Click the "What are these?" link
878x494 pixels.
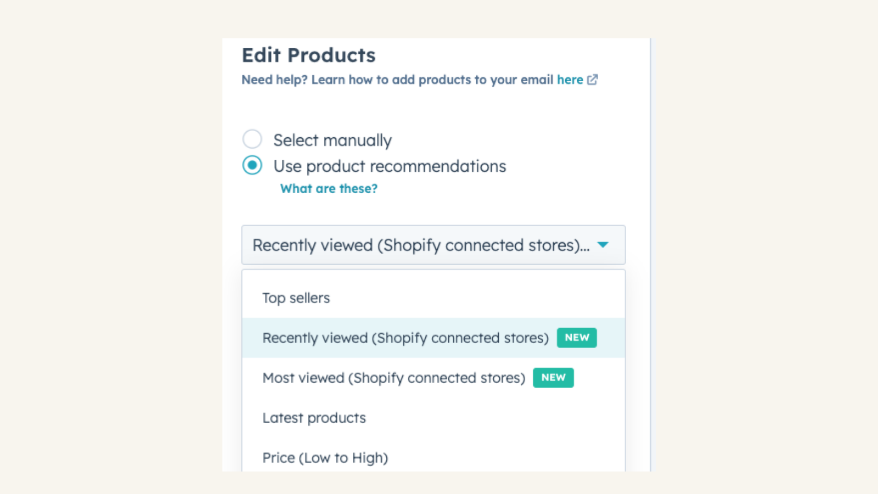click(x=328, y=188)
